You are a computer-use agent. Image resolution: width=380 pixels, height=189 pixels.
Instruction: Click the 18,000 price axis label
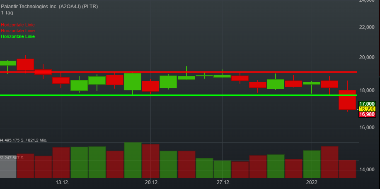point(366,90)
